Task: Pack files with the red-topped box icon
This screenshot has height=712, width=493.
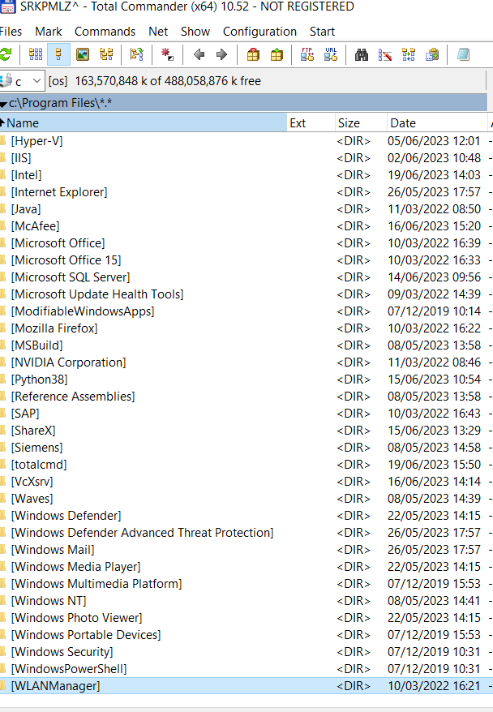Action: point(253,54)
